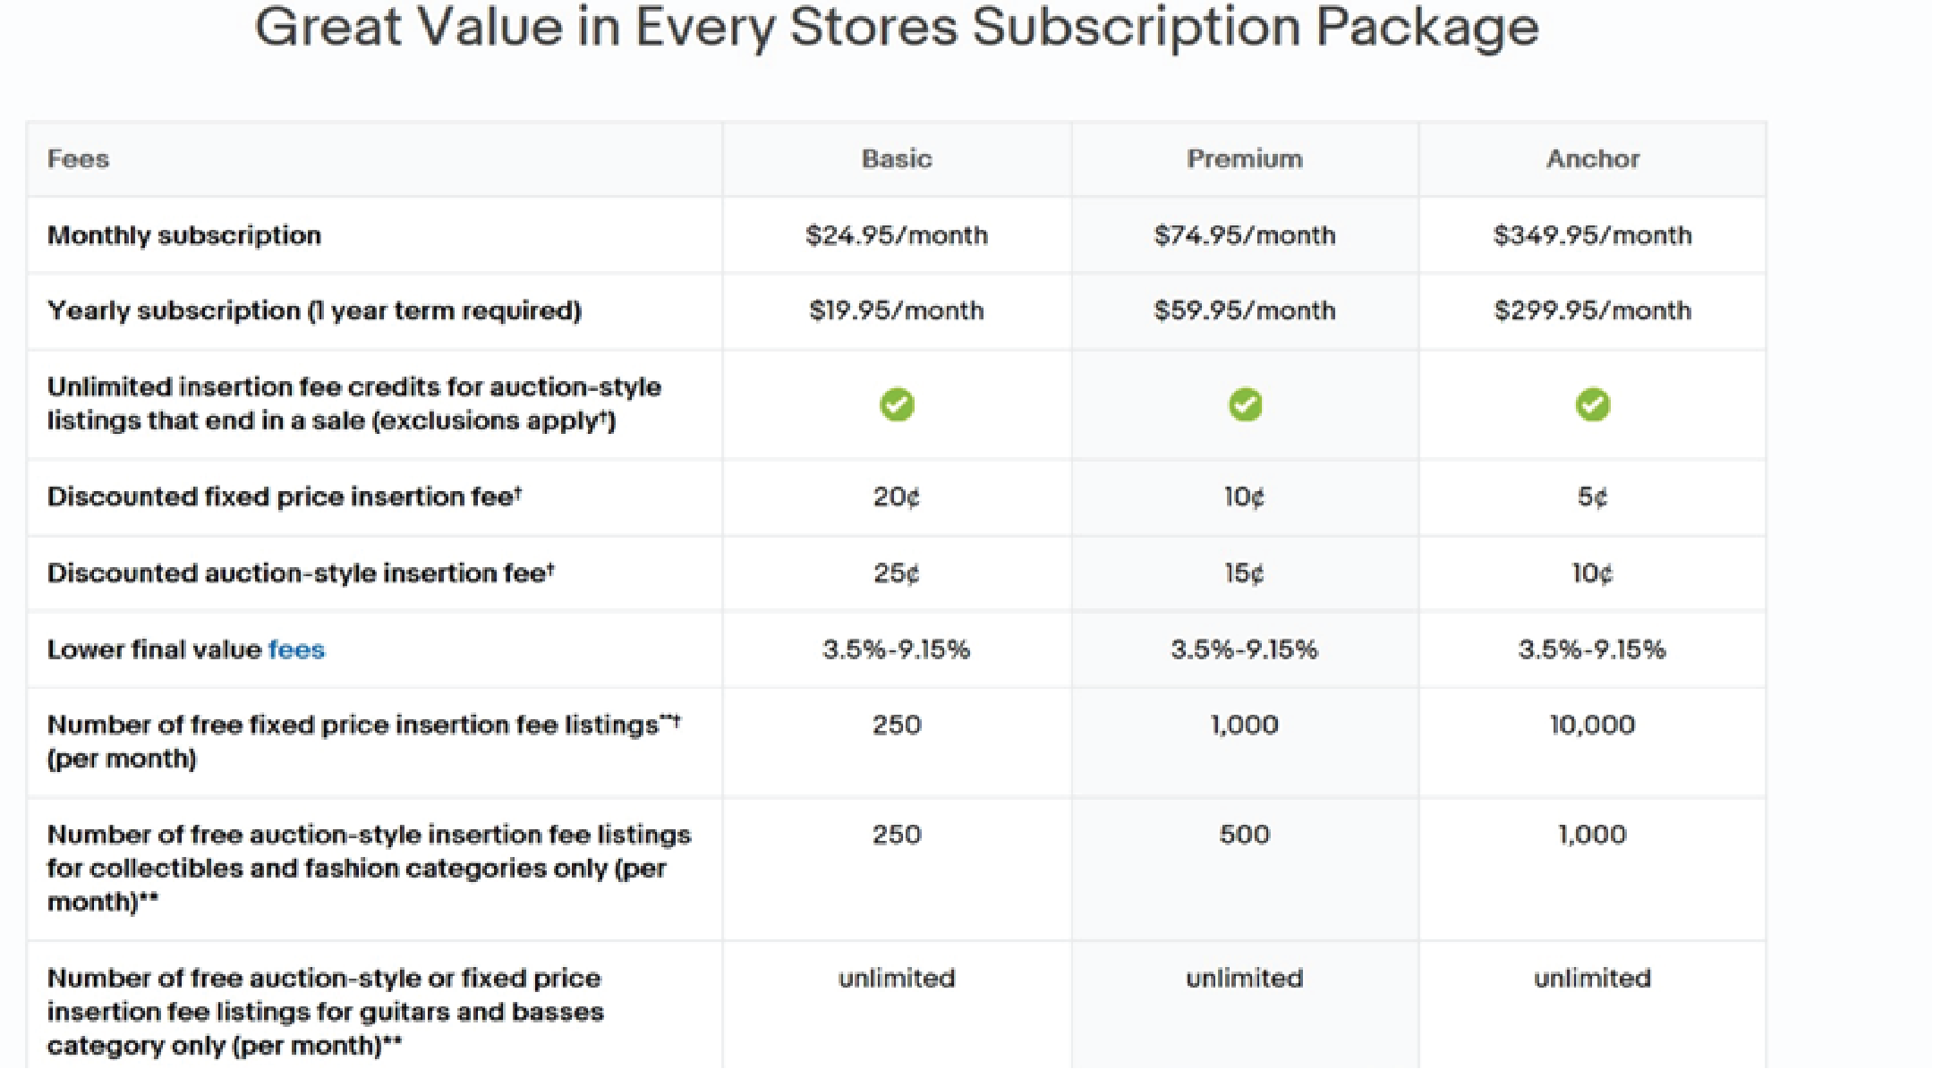Click Premium's 500 free auction listings value
Screen dimensions: 1933x1069
coord(1245,835)
